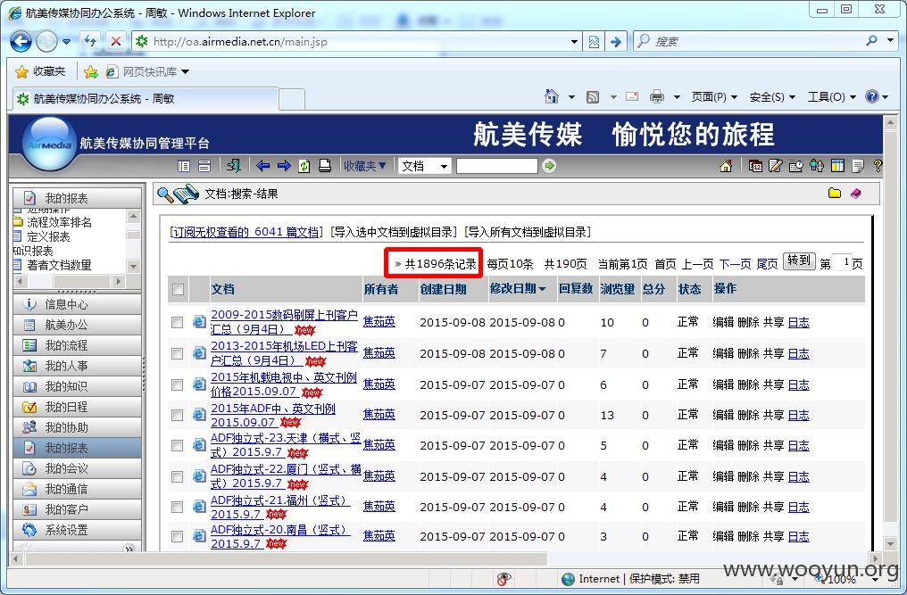Open the 安全(S) dropdown menu
The image size is (907, 595).
tap(772, 97)
